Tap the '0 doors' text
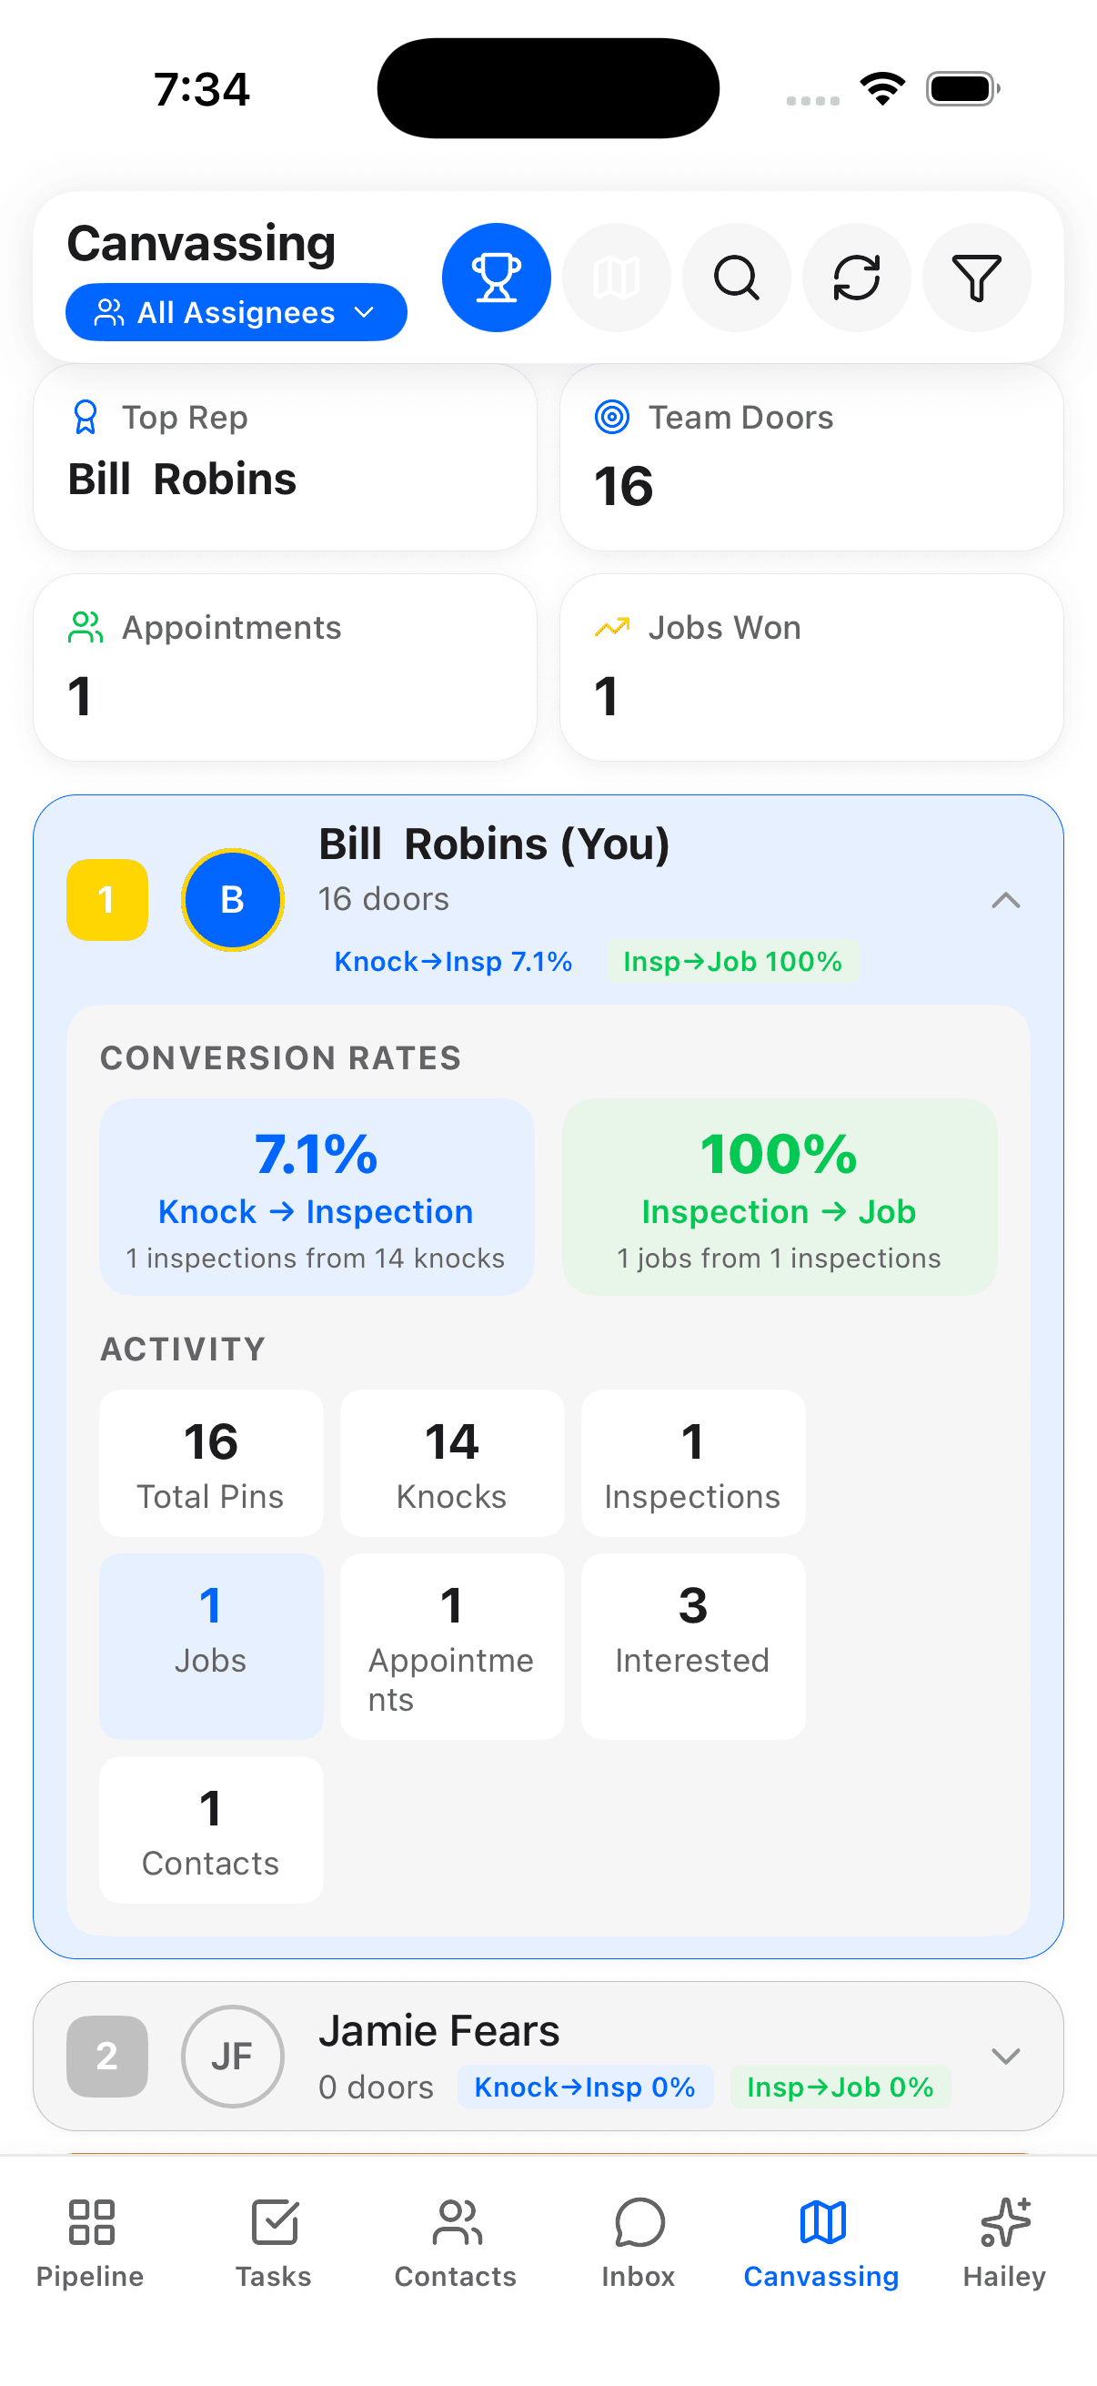Viewport: 1097px width, 2386px height. pos(376,2087)
